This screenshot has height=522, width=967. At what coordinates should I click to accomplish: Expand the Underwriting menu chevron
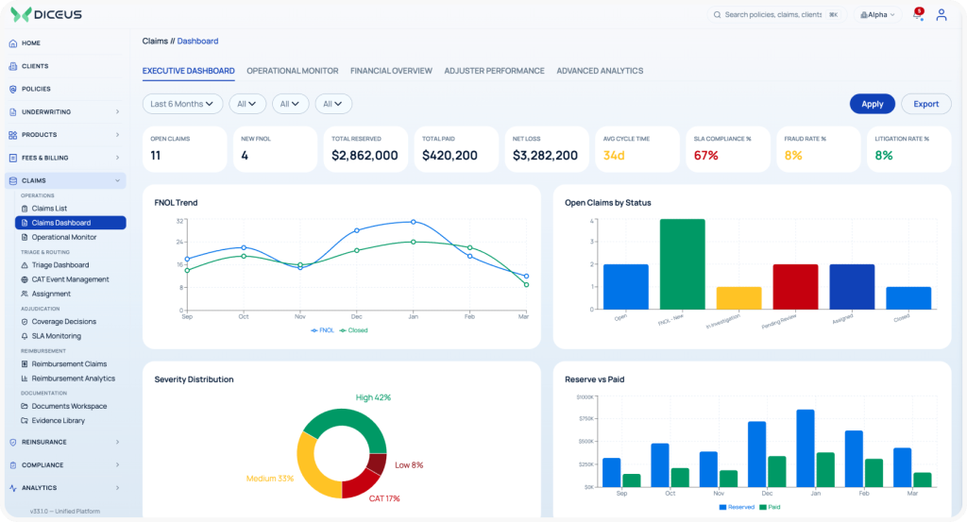coord(117,112)
